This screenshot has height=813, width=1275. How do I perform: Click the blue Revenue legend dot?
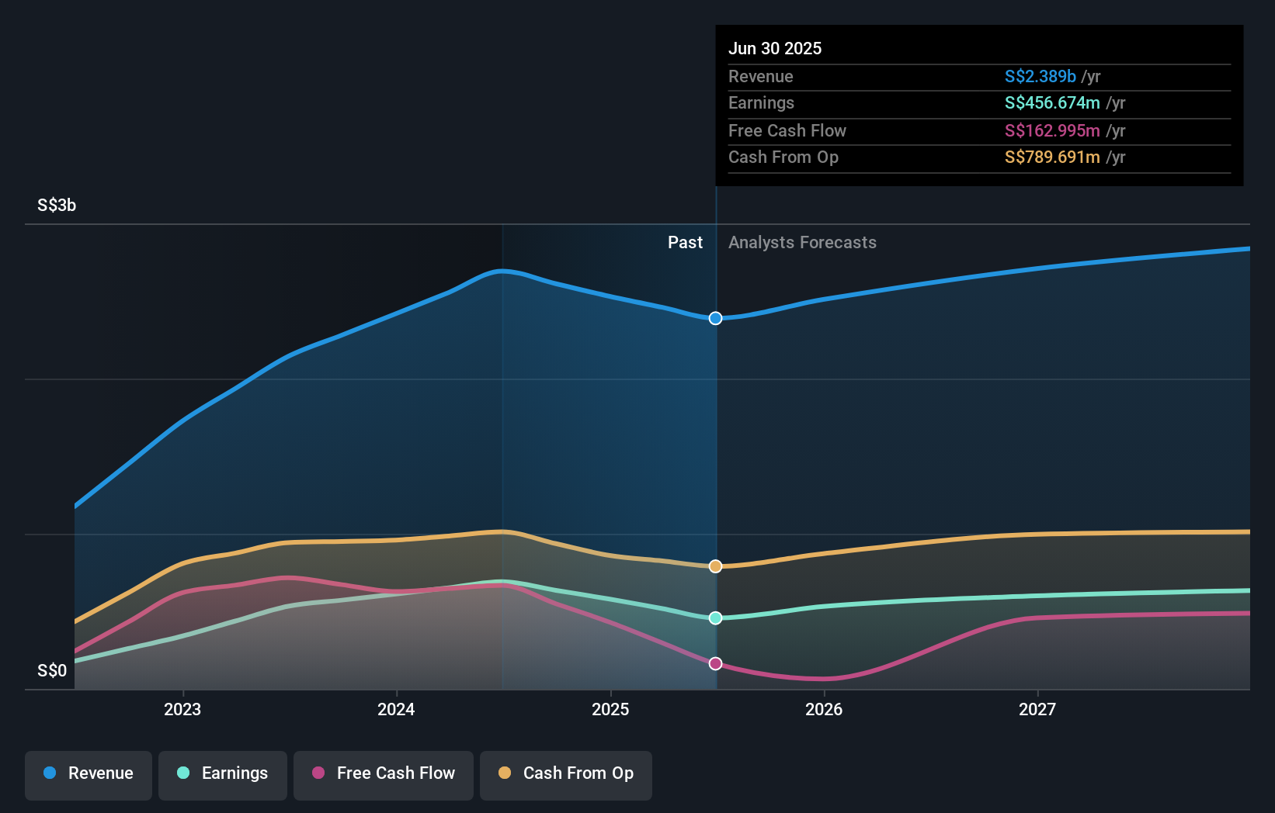(x=49, y=773)
